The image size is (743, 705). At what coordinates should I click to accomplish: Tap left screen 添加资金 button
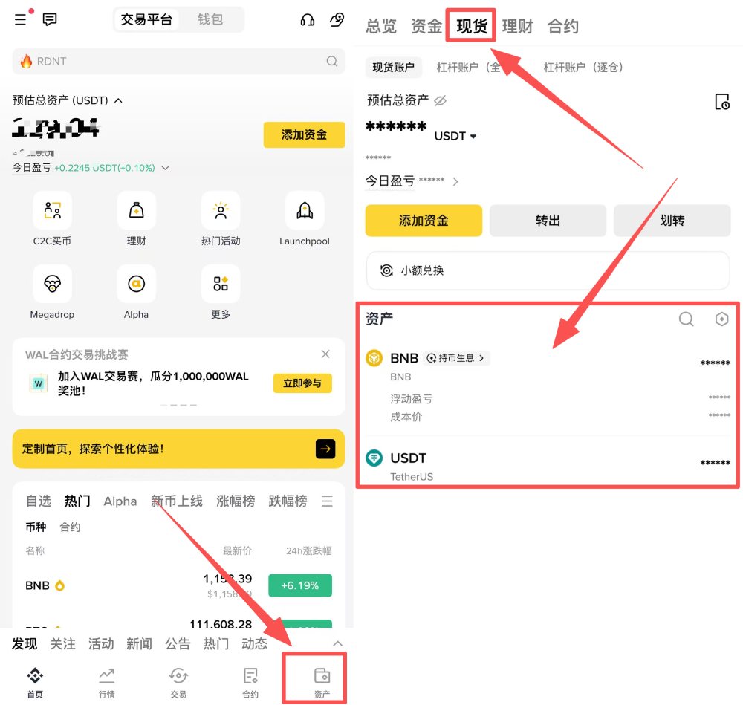click(x=304, y=135)
